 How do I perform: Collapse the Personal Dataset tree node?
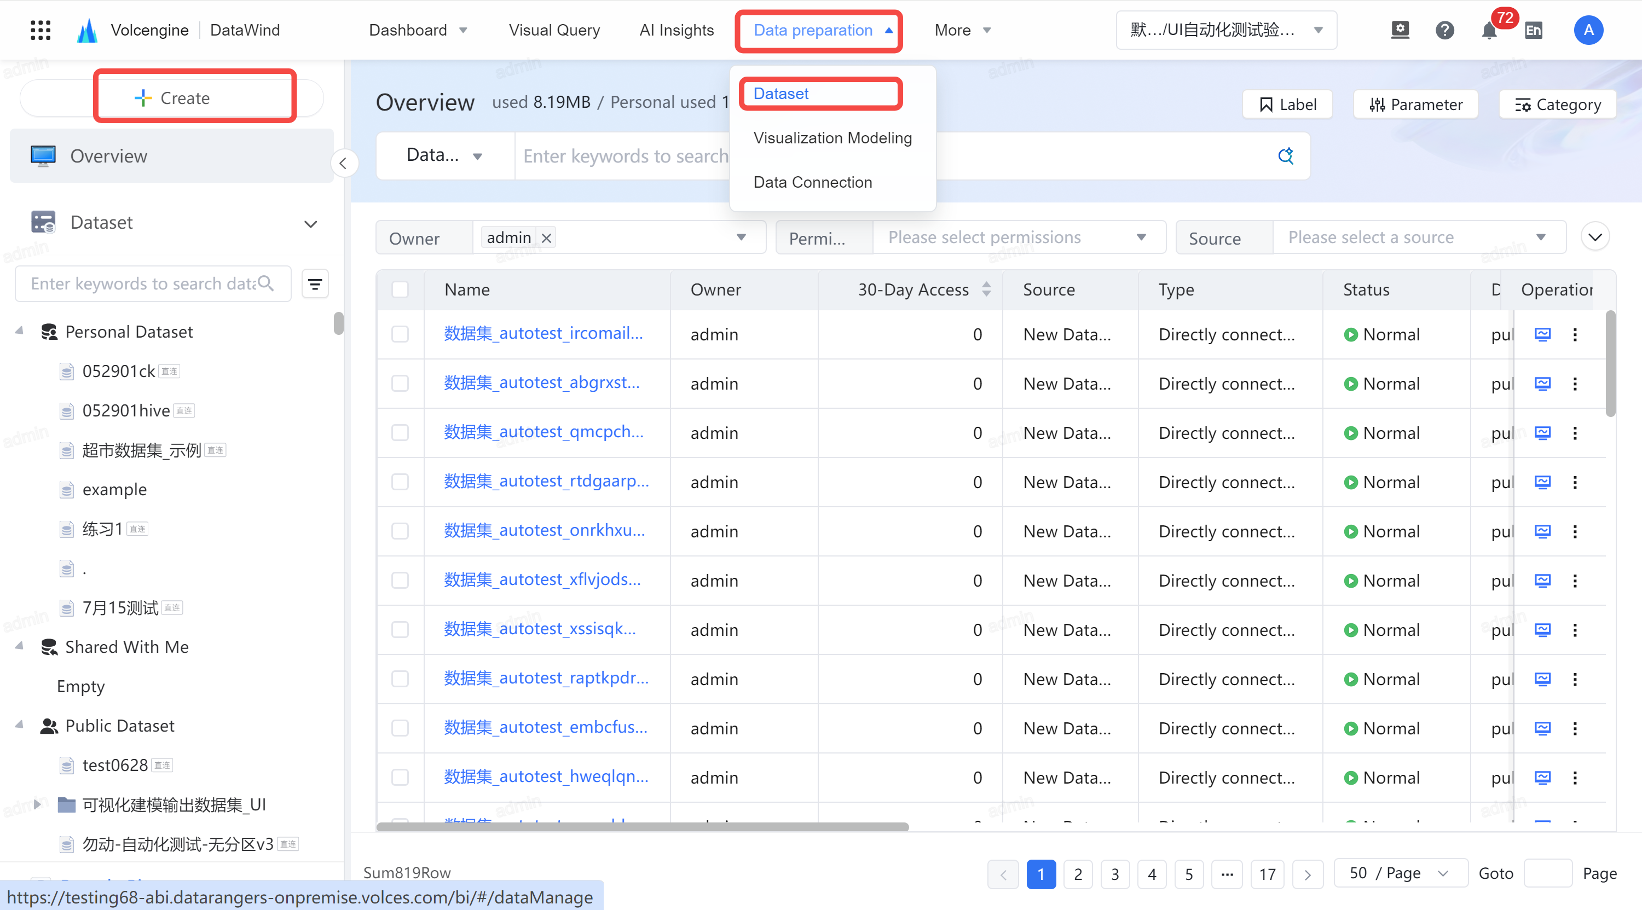click(x=20, y=332)
